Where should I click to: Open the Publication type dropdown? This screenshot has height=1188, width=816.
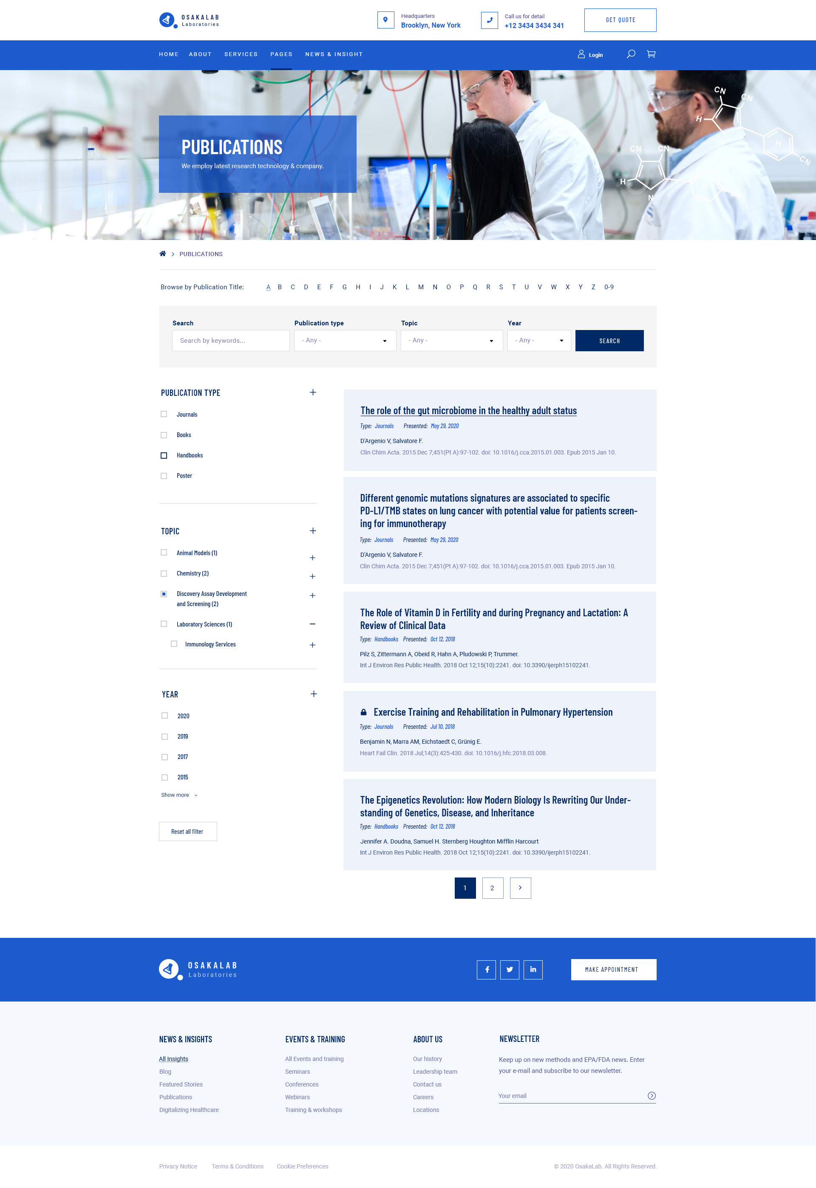pyautogui.click(x=345, y=341)
